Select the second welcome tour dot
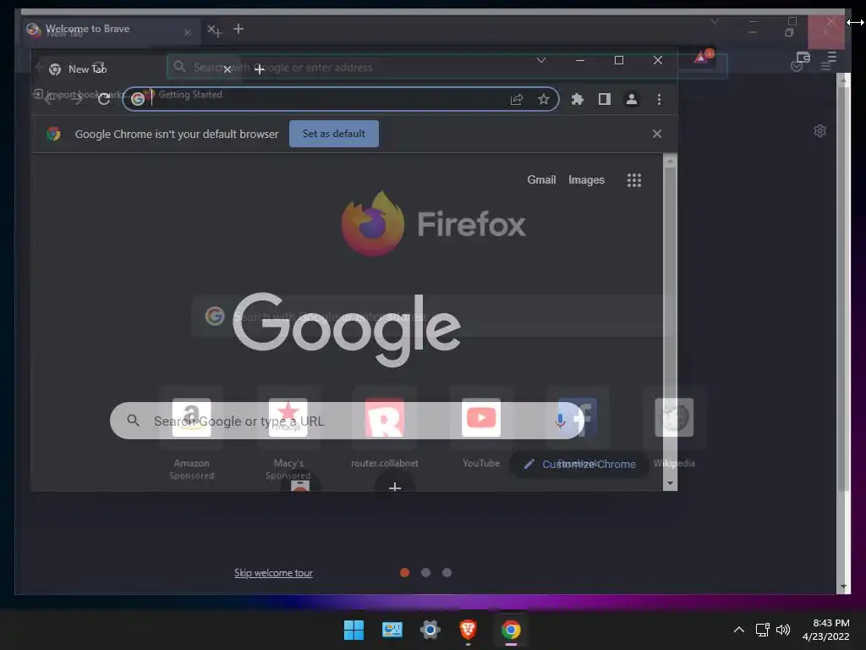 point(426,573)
